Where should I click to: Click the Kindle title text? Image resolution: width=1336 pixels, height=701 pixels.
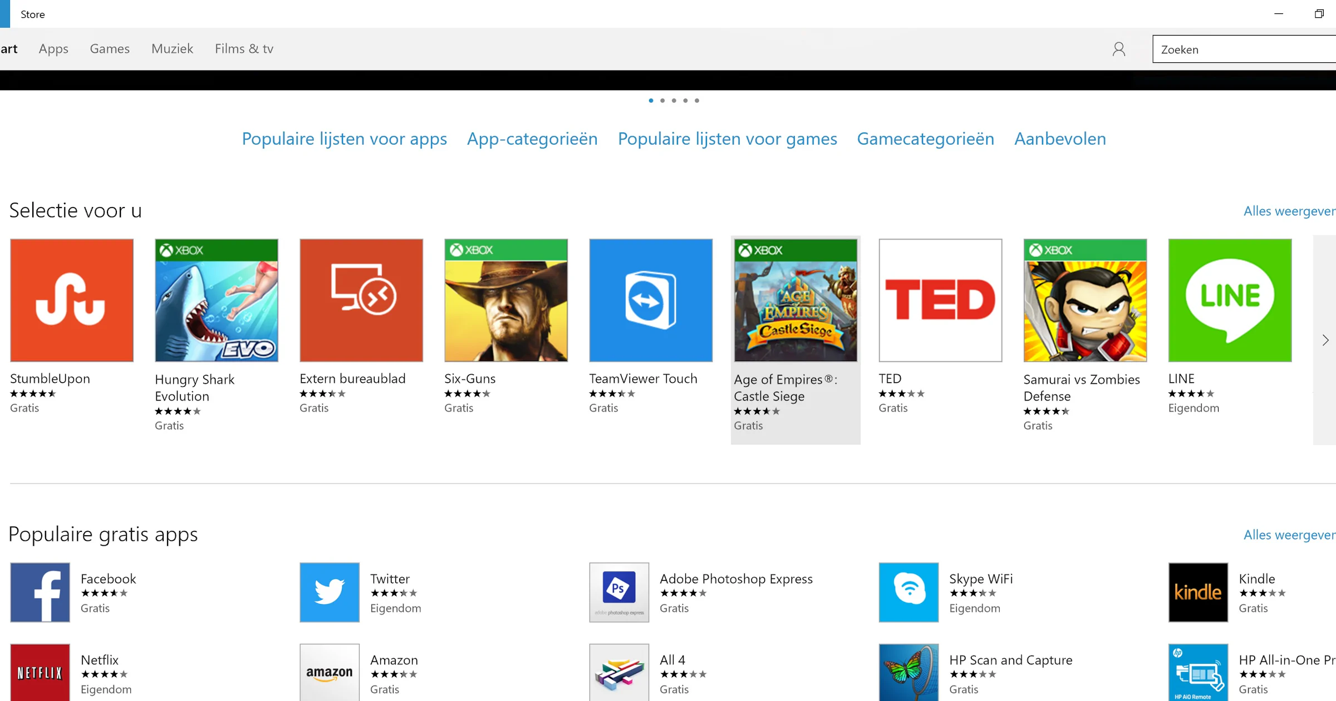coord(1257,579)
